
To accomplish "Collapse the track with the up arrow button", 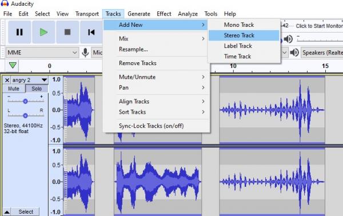I will coord(7,212).
